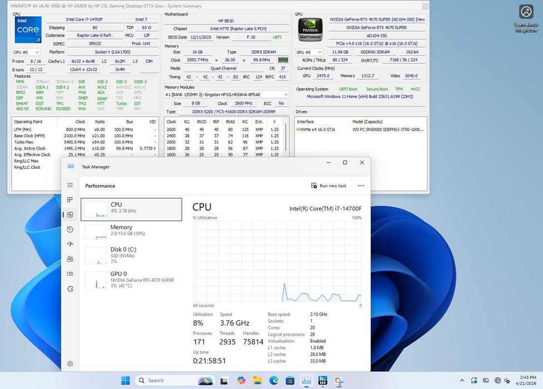543x389 pixels.
Task: Click the taskbar Search box
Action: 175,380
